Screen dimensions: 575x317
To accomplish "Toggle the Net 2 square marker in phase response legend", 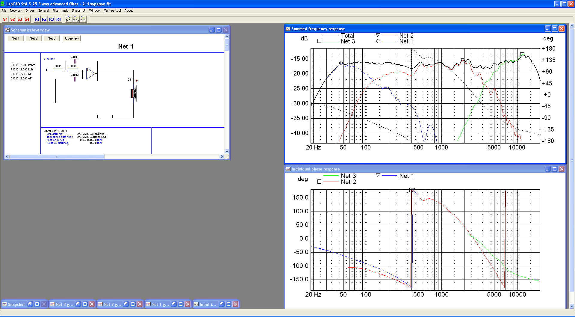I will [x=319, y=182].
